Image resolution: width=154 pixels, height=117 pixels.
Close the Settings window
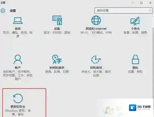tap(150, 3)
